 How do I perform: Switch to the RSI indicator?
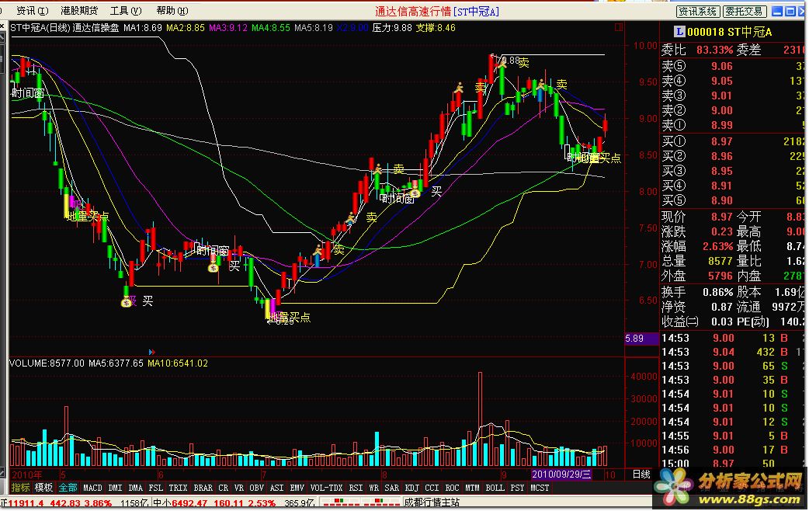[x=356, y=488]
